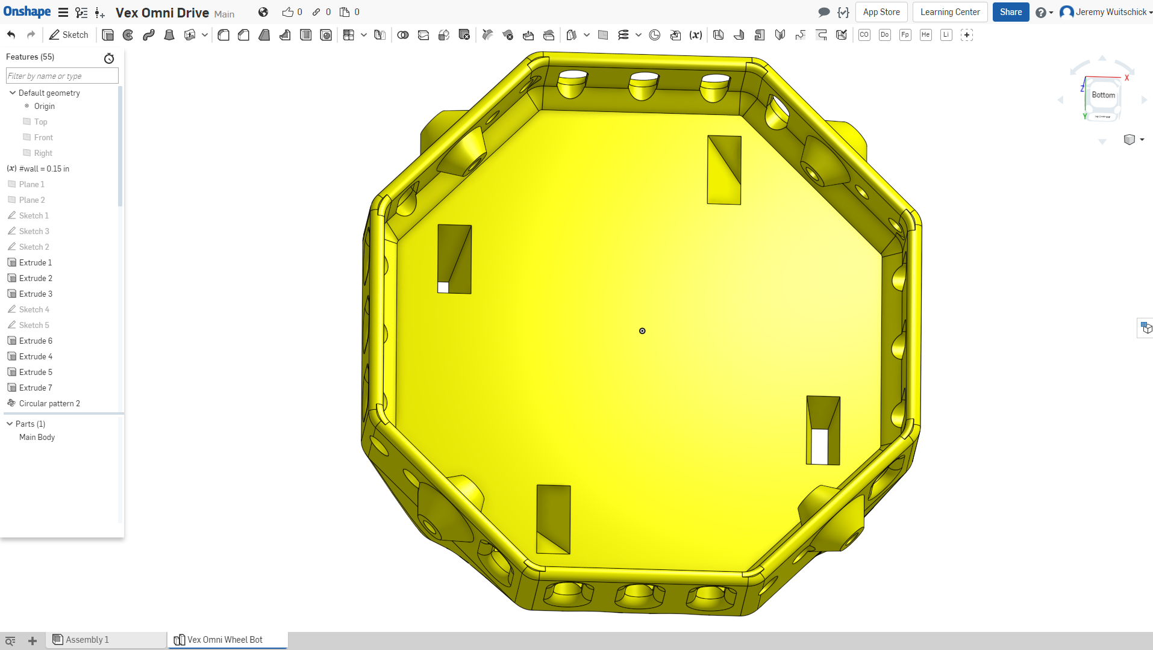Open versions and history graph icon
Image resolution: width=1153 pixels, height=650 pixels.
81,12
